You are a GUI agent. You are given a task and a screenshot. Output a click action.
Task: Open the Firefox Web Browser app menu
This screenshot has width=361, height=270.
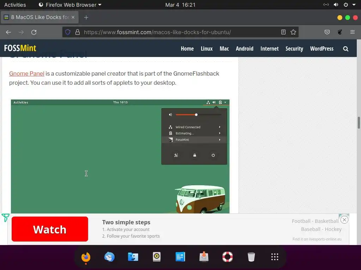[70, 5]
